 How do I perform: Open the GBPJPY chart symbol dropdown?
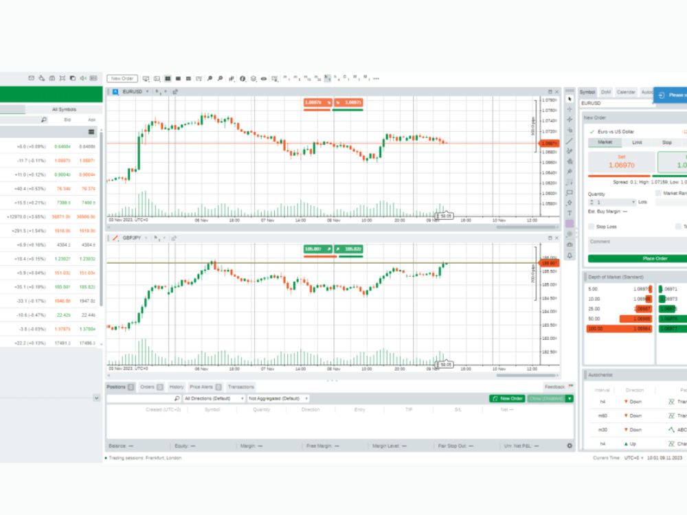tap(146, 238)
